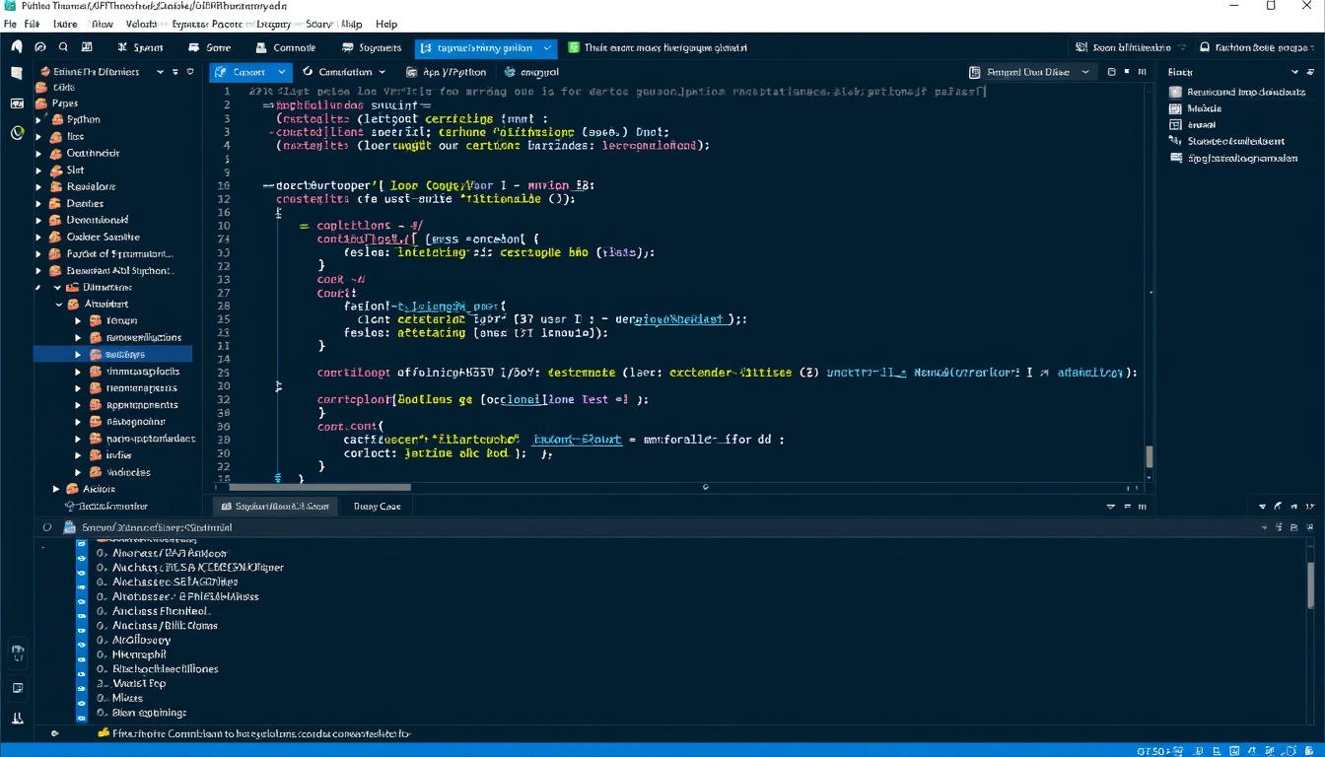Viewport: 1325px width, 757px height.
Task: Click the bell icon in the top-right toolbar
Action: pyautogui.click(x=1204, y=47)
